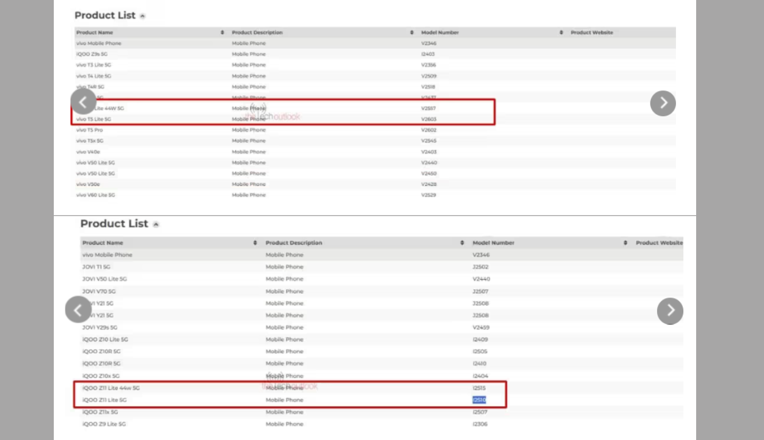Screen dimensions: 764x440
Task: Select model number V2509
Action: tap(428, 76)
